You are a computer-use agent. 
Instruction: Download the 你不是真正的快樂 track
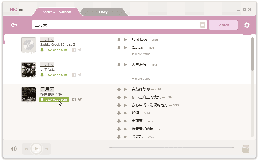[x=119, y=97]
